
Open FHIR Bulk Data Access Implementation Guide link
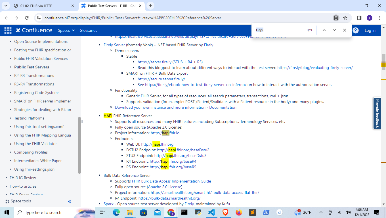click(171, 181)
